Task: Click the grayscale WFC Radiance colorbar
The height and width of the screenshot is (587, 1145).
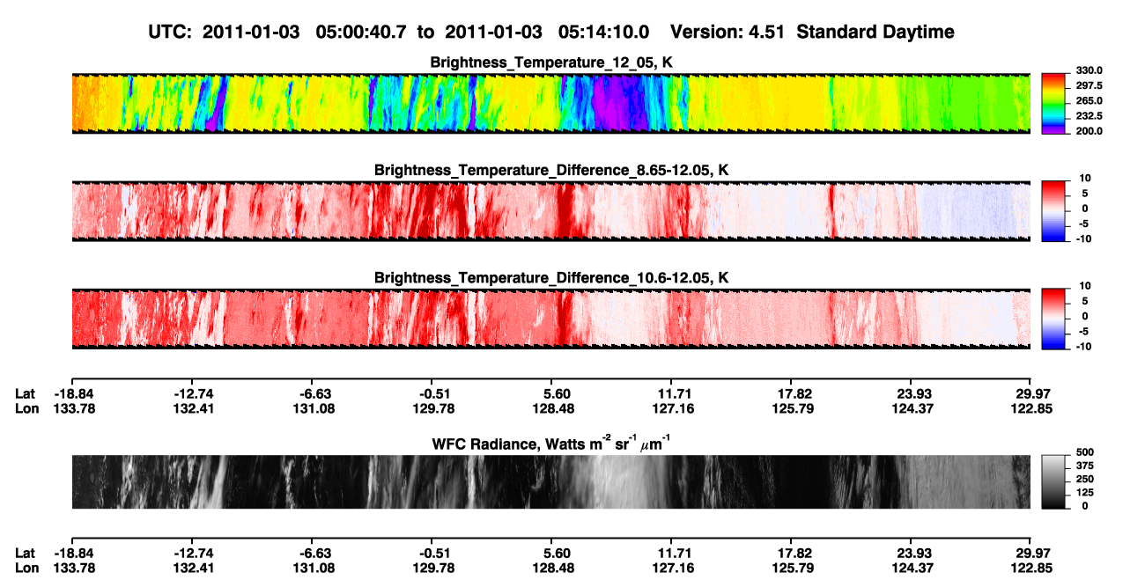Action: click(x=1053, y=481)
